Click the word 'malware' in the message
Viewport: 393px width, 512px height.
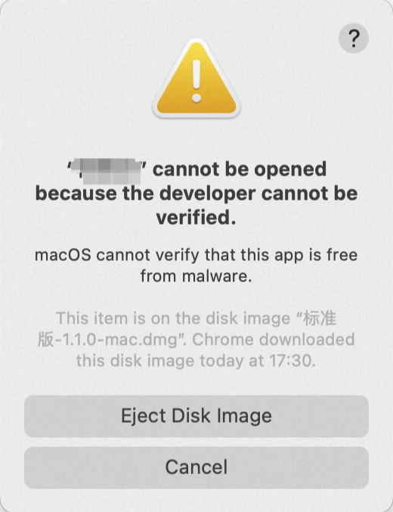click(215, 276)
